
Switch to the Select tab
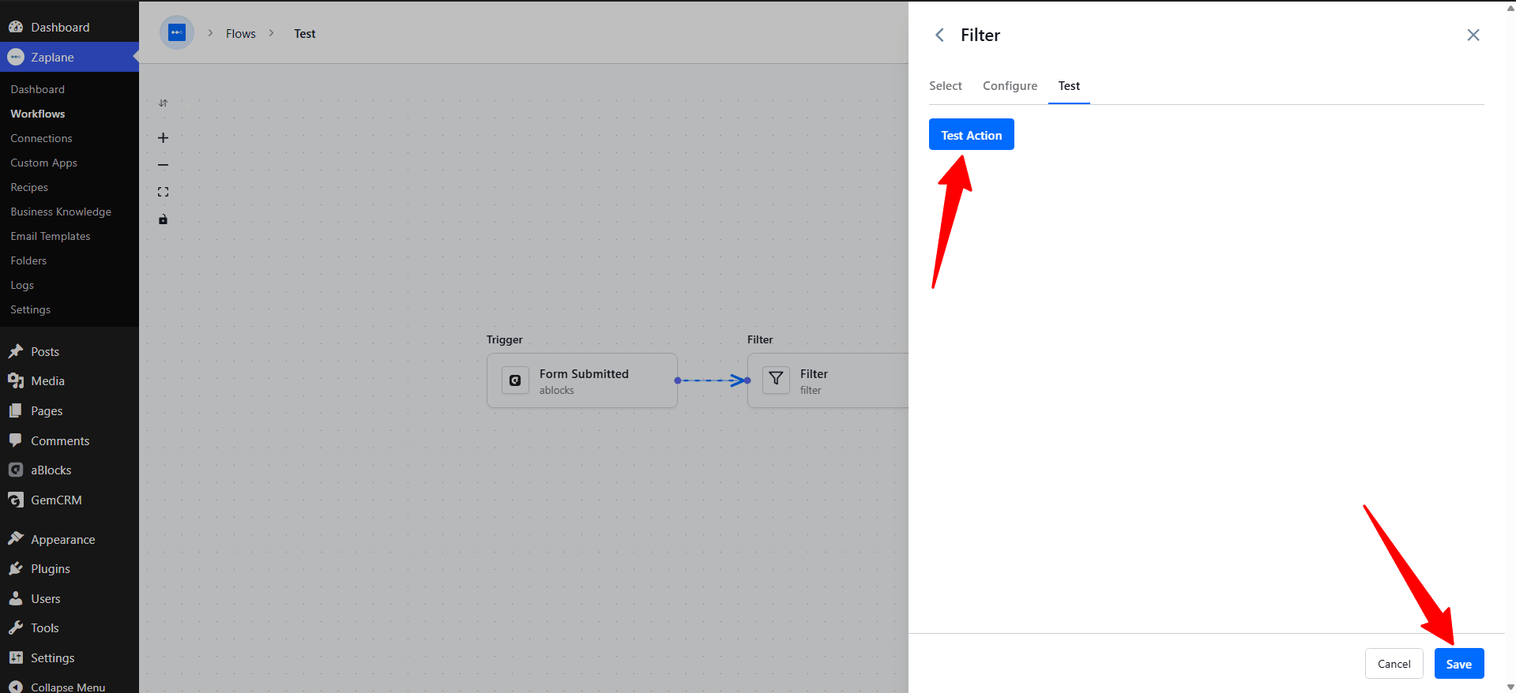[x=945, y=86]
